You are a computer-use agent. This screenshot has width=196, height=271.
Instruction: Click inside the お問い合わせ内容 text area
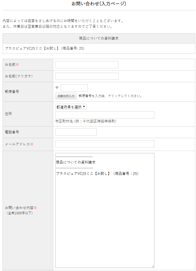105,219
